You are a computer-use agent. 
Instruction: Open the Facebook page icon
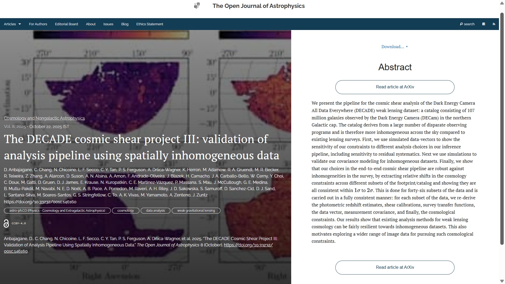[x=483, y=24]
